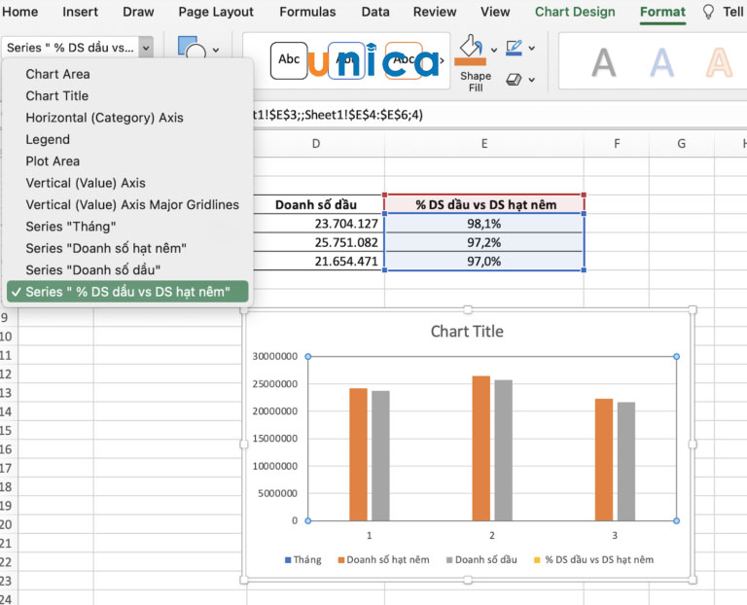747x605 pixels.
Task: Apply the blue WordArt A style
Action: click(662, 63)
